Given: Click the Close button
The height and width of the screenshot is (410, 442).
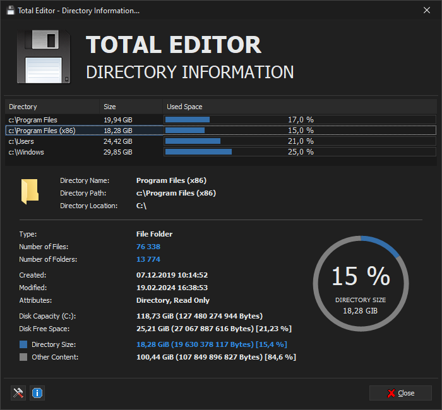Looking at the screenshot, I should click(400, 393).
